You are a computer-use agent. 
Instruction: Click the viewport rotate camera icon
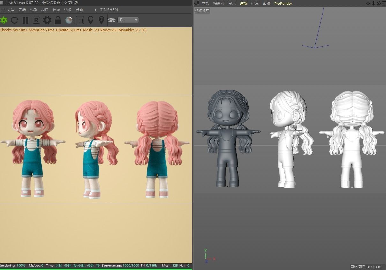pos(378,3)
